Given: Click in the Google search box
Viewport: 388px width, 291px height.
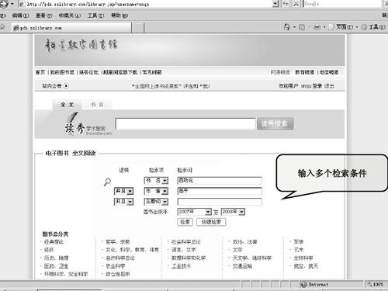Looking at the screenshot, I should click(341, 4).
